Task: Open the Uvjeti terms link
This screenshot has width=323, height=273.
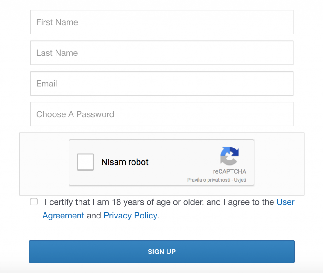Action: (x=240, y=180)
